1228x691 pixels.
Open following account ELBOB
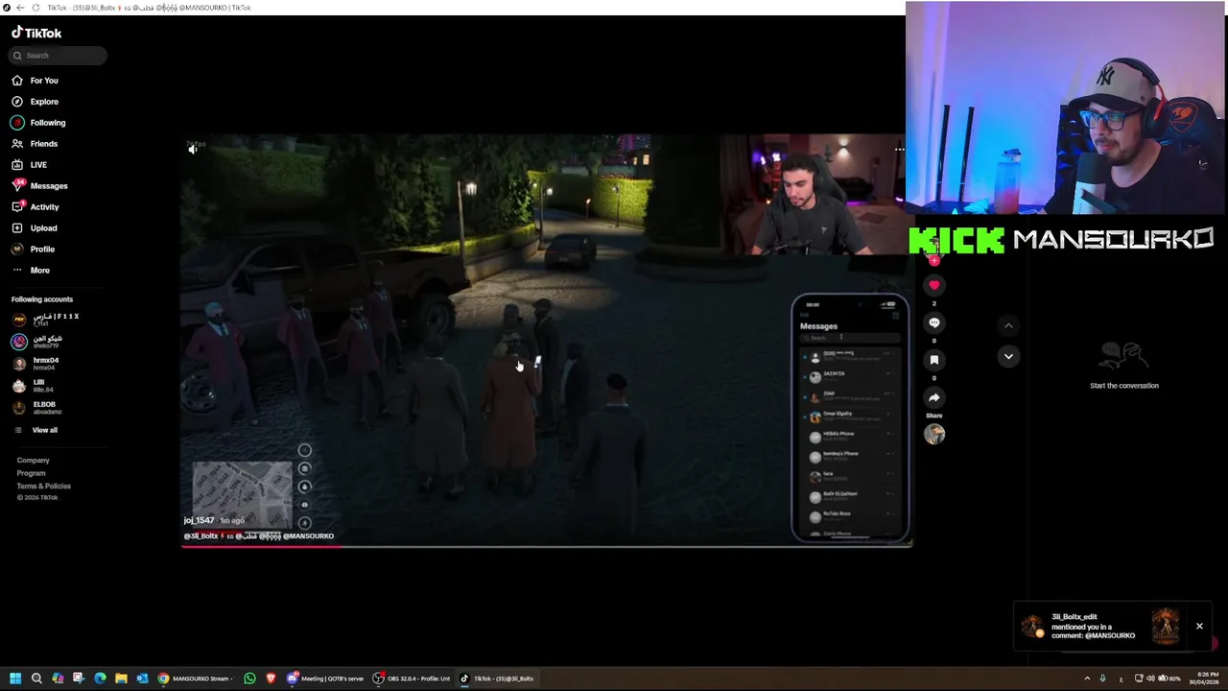coord(37,408)
